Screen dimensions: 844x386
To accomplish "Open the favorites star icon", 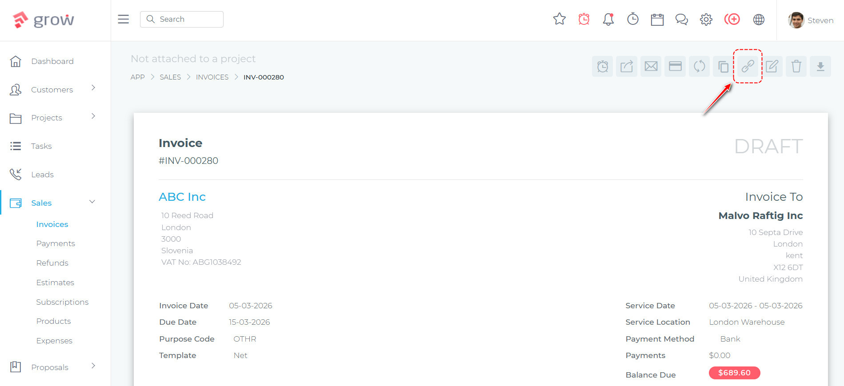I will (x=559, y=19).
